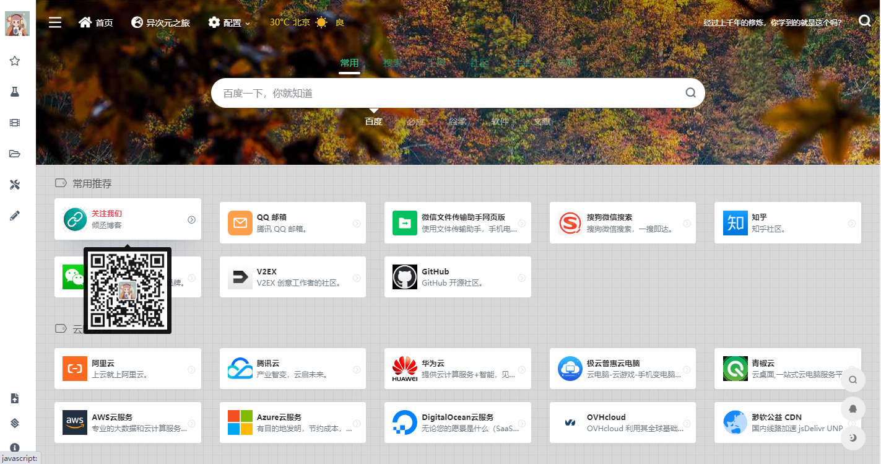Open the GitHub site card
The height and width of the screenshot is (464, 881).
point(458,277)
